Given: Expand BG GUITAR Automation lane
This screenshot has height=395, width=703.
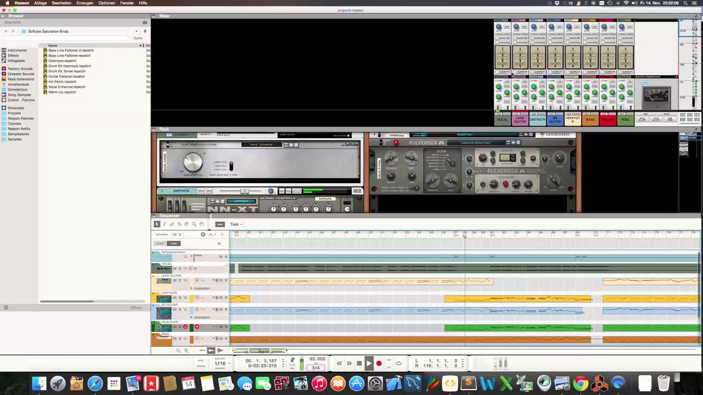Looking at the screenshot, I should coord(192,317).
